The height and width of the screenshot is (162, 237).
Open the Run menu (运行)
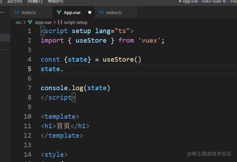pyautogui.click(x=15, y=1)
